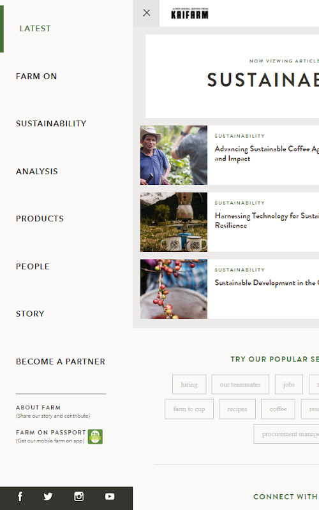Navigate to Products menu item
Screen dimensions: 319x510
pyautogui.click(x=40, y=219)
